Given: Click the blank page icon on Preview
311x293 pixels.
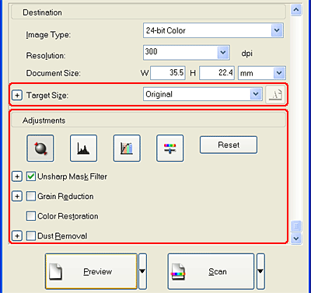Looking at the screenshot, I should coord(56,271).
